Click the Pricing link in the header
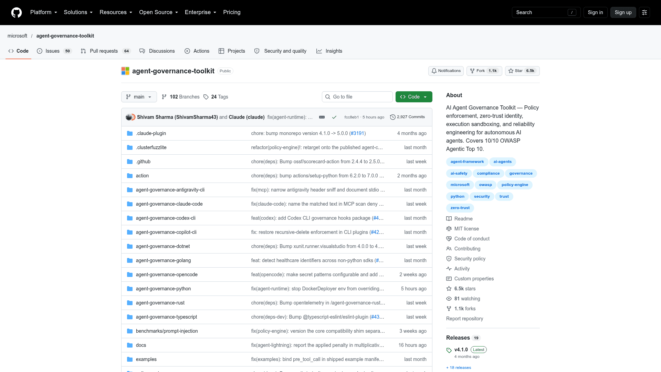The image size is (661, 372). click(x=232, y=12)
